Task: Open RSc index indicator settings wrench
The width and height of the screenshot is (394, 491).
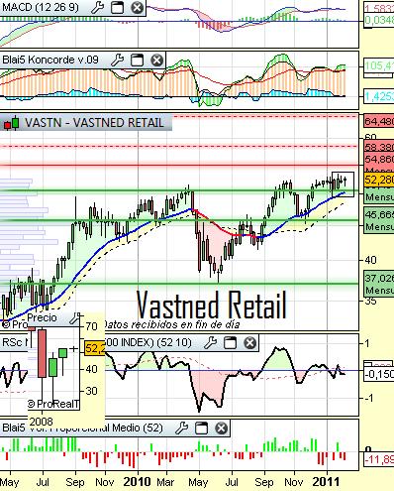Action: [x=210, y=343]
